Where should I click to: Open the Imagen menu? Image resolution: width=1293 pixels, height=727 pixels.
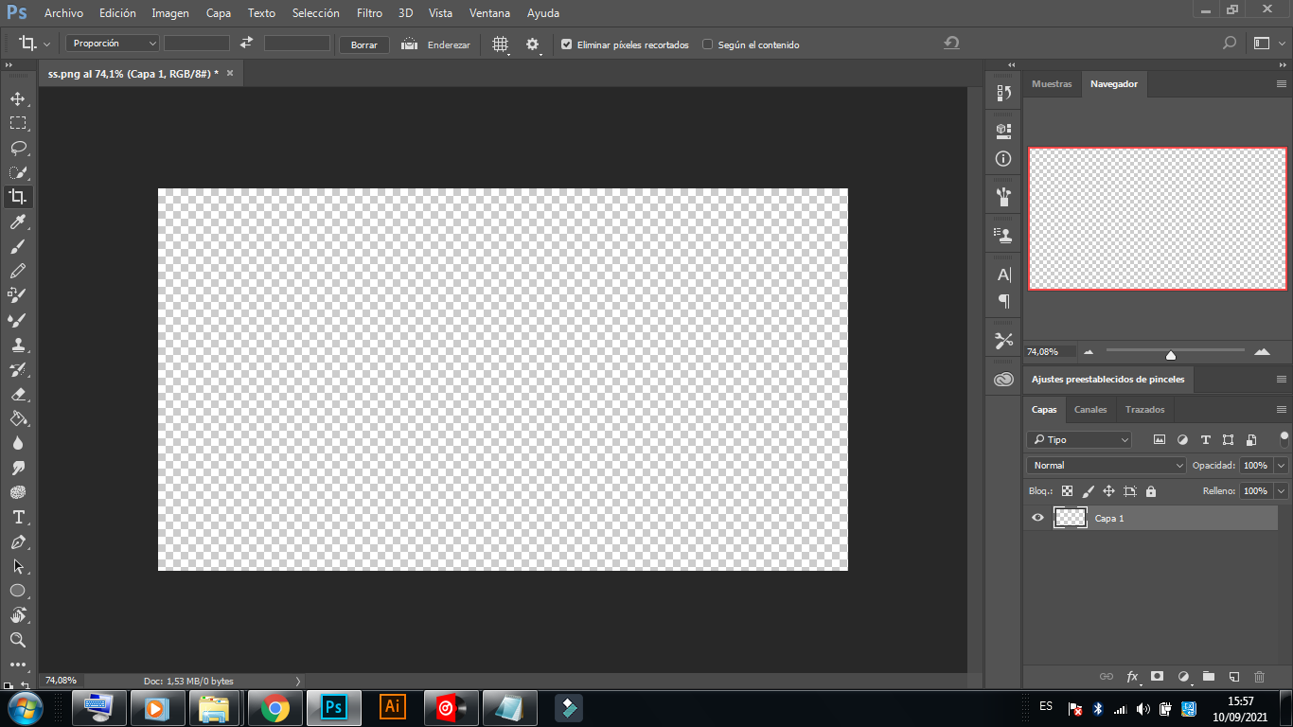pyautogui.click(x=170, y=13)
